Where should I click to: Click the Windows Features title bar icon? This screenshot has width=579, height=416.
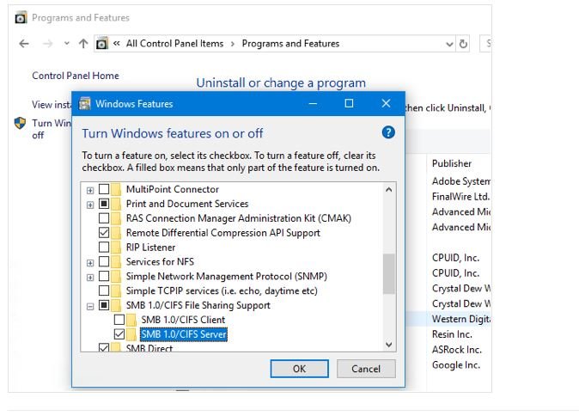(x=85, y=103)
